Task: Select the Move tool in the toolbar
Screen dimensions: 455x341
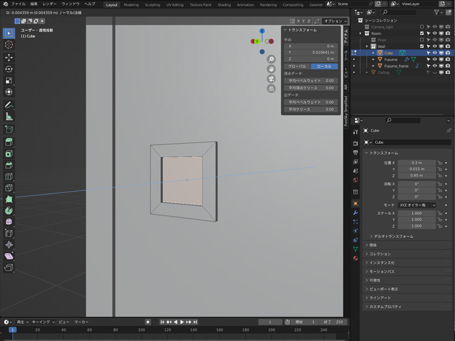Action: click(9, 58)
